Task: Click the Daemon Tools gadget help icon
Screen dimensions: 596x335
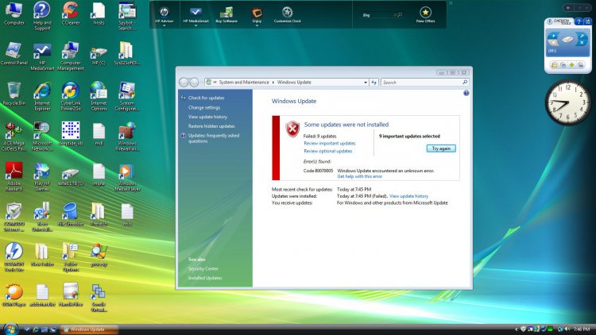Action: point(579,21)
